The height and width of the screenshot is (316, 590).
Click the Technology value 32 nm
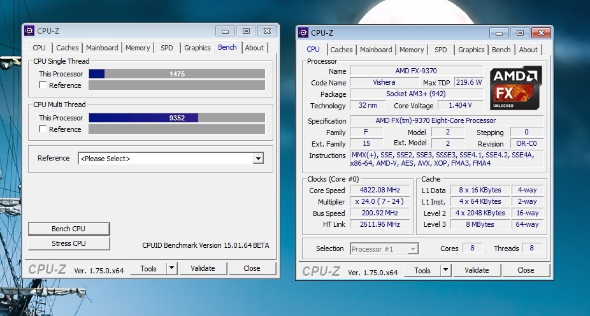click(x=368, y=105)
